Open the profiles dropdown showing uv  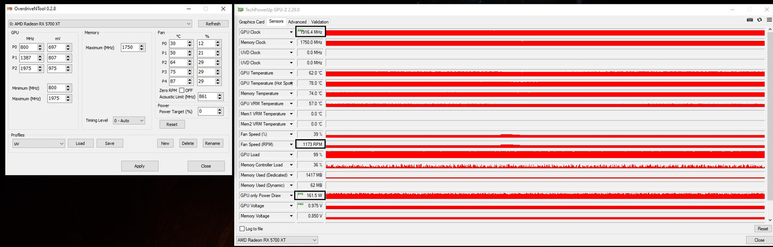click(38, 143)
